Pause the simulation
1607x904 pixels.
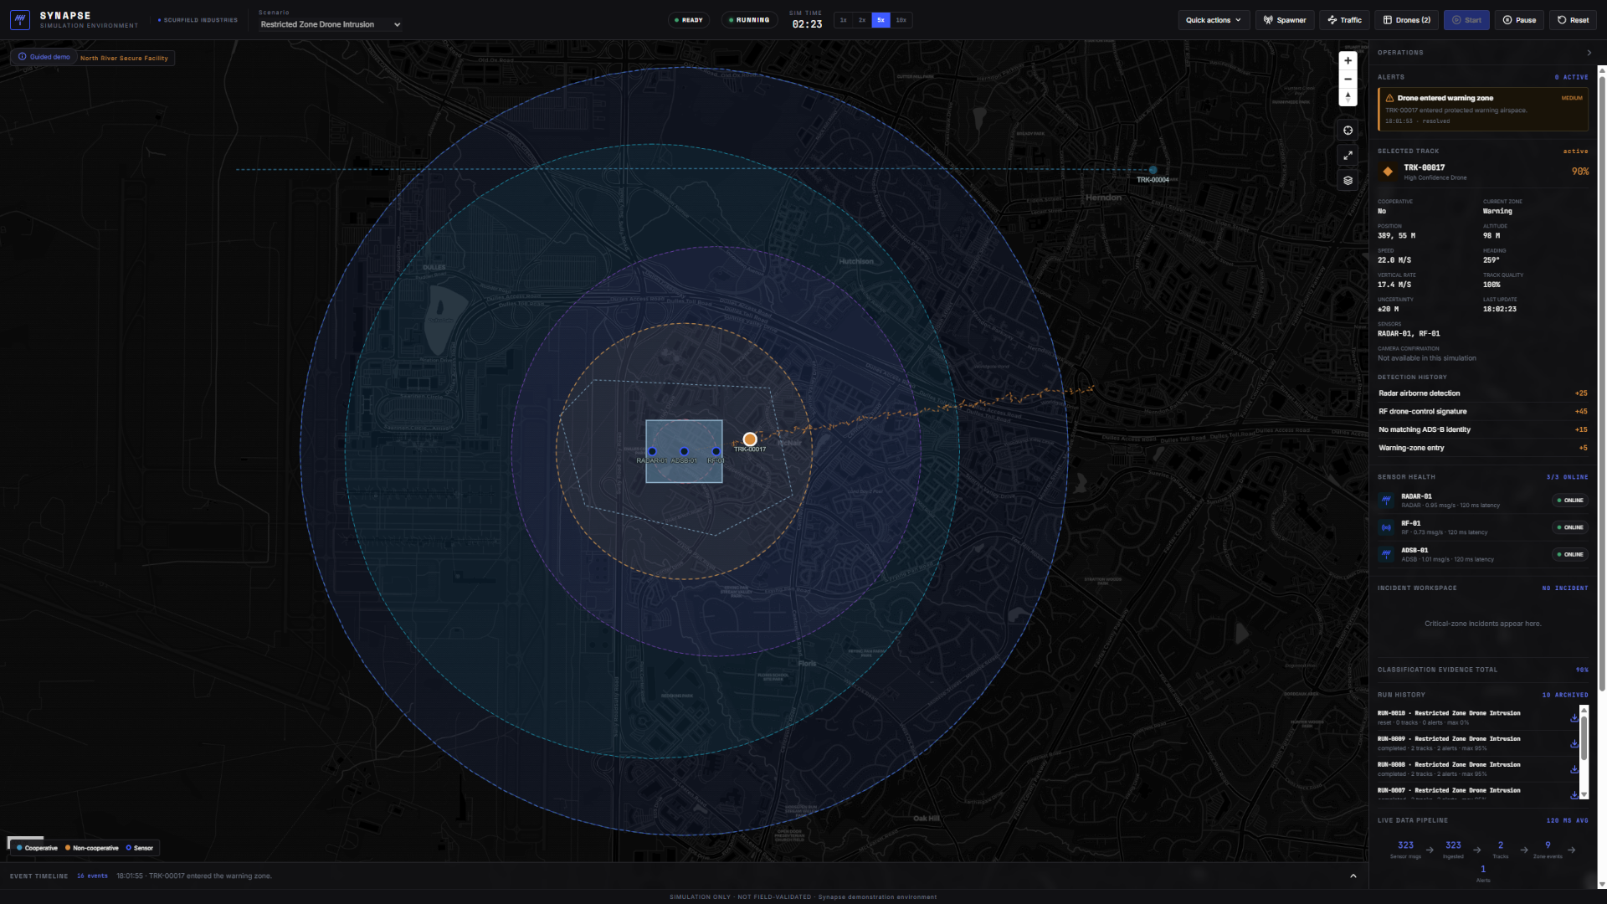1519,20
